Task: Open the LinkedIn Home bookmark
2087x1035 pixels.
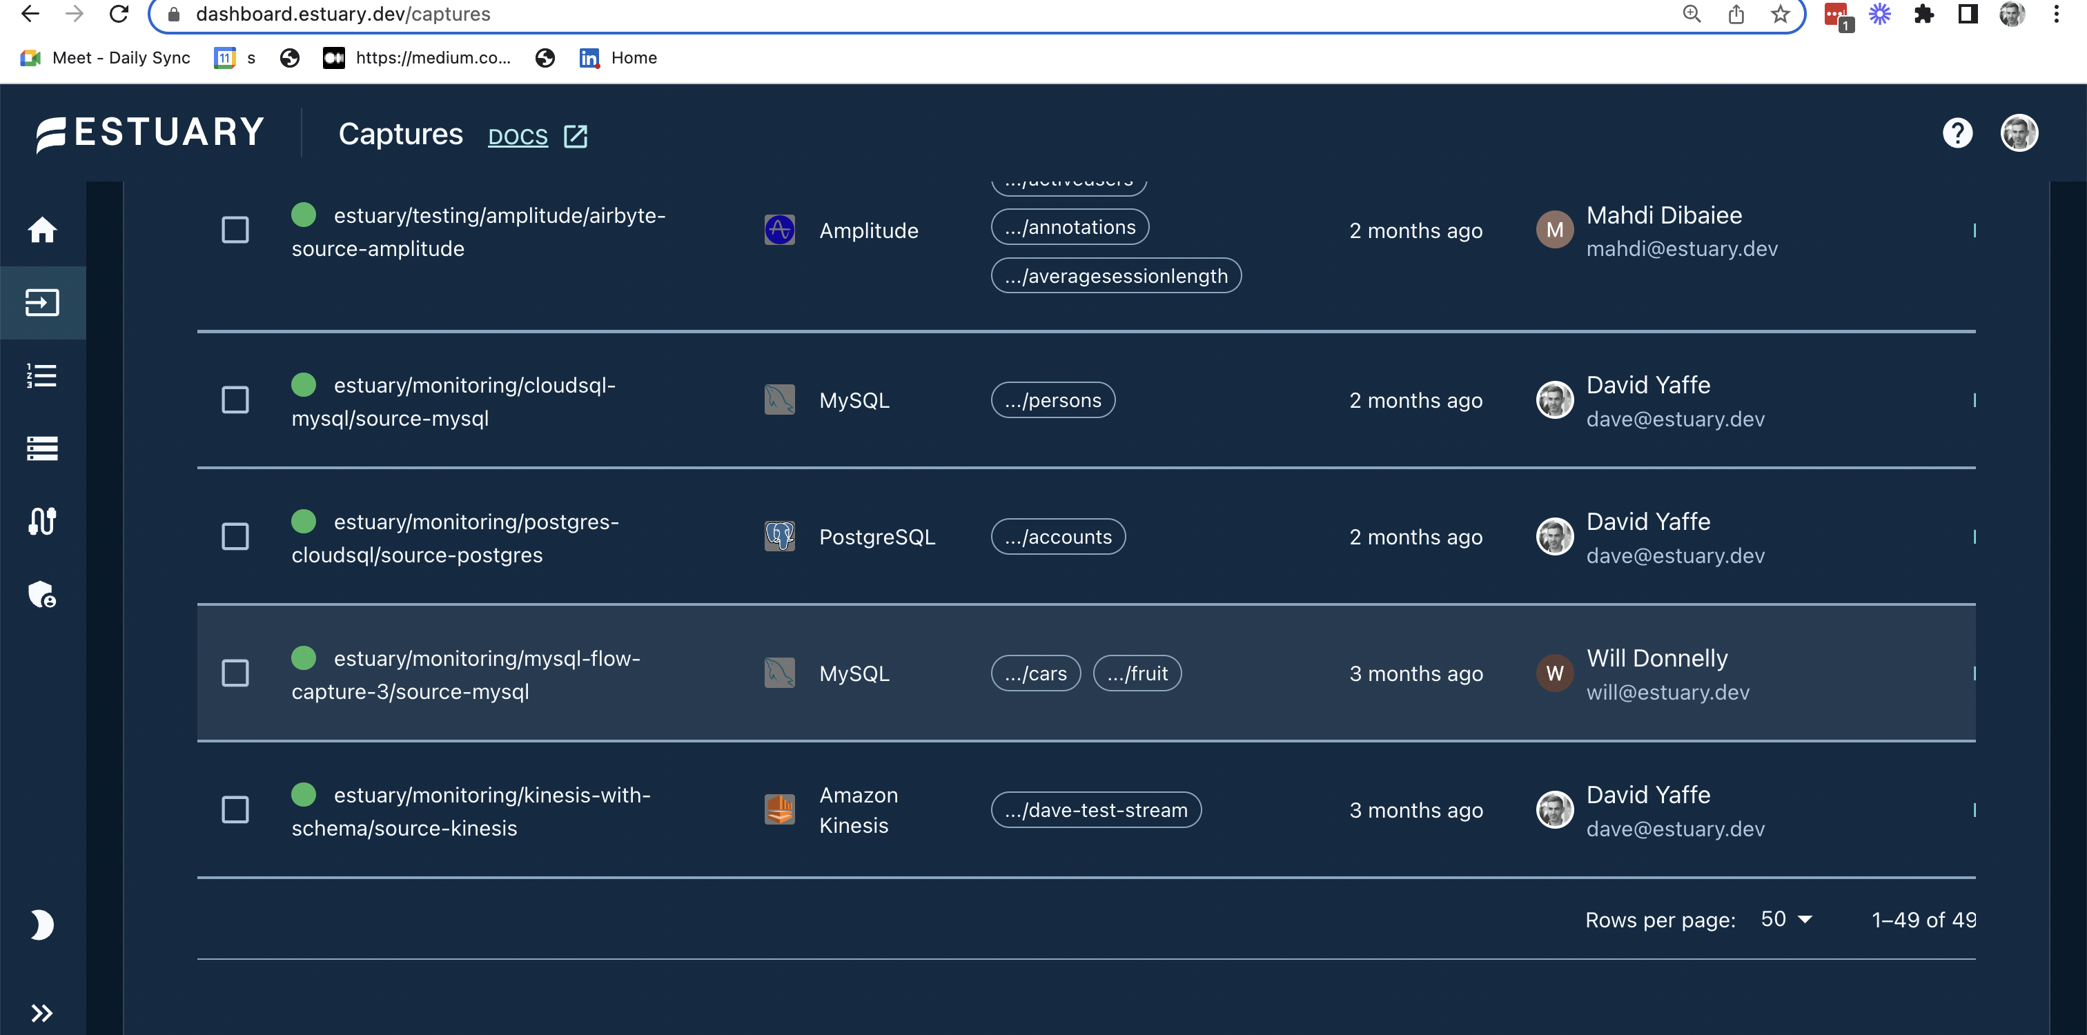Action: (618, 57)
